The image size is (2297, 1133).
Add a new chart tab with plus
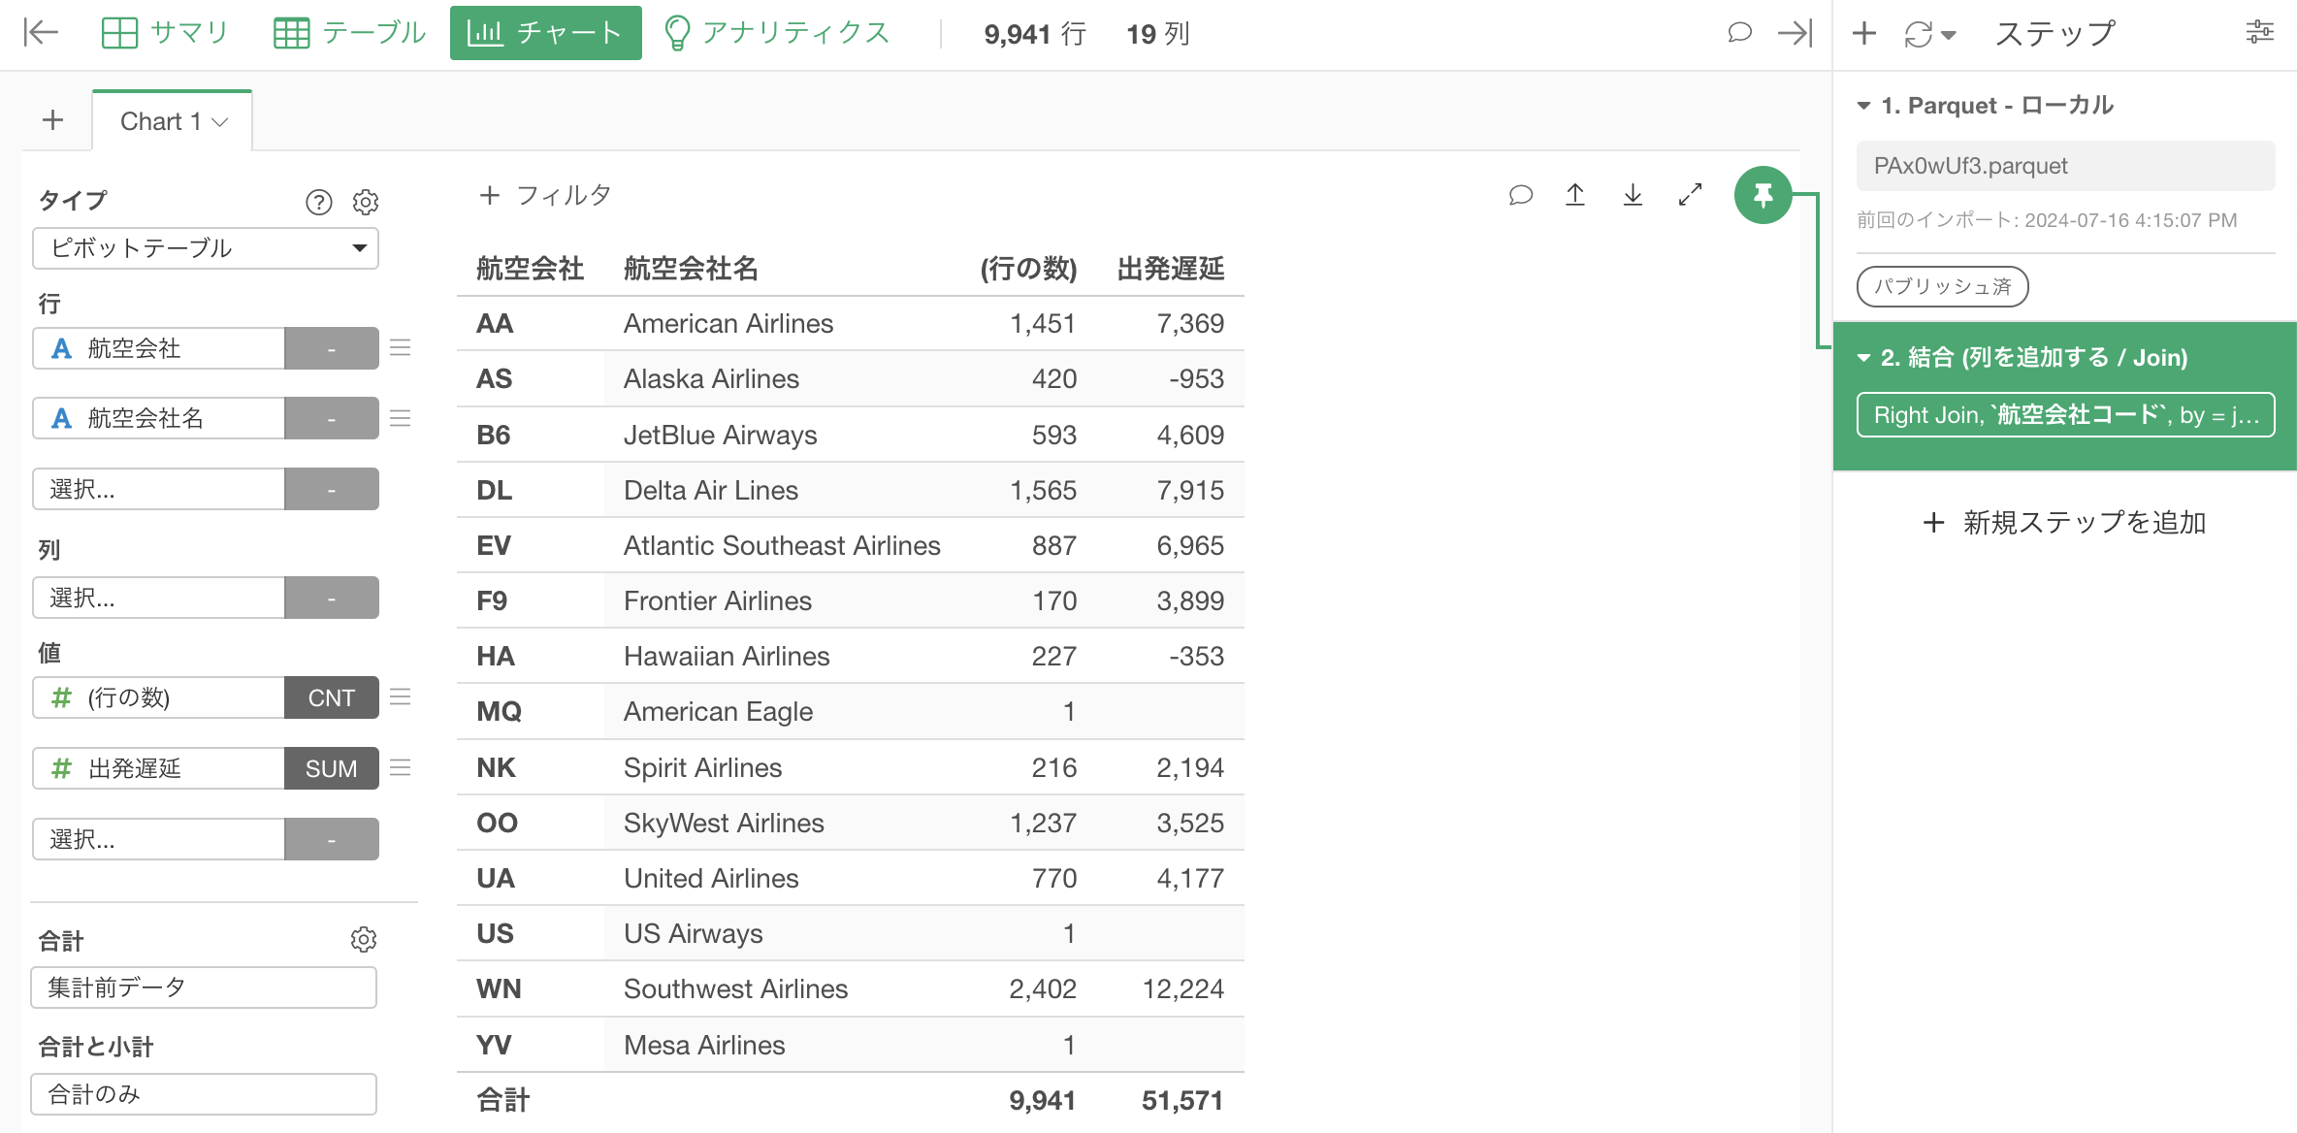tap(53, 120)
